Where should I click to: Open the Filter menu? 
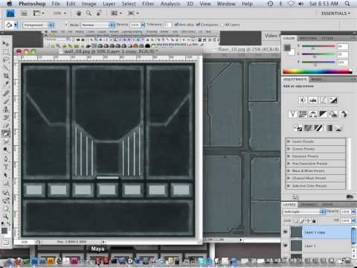pos(148,4)
